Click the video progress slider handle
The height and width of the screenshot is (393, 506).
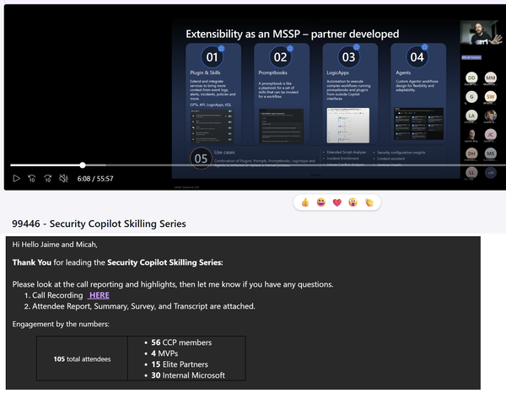(x=83, y=165)
